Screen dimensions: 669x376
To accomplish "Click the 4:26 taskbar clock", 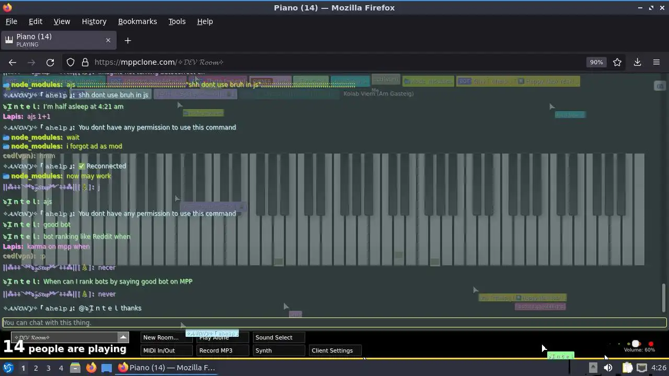I will [x=659, y=368].
